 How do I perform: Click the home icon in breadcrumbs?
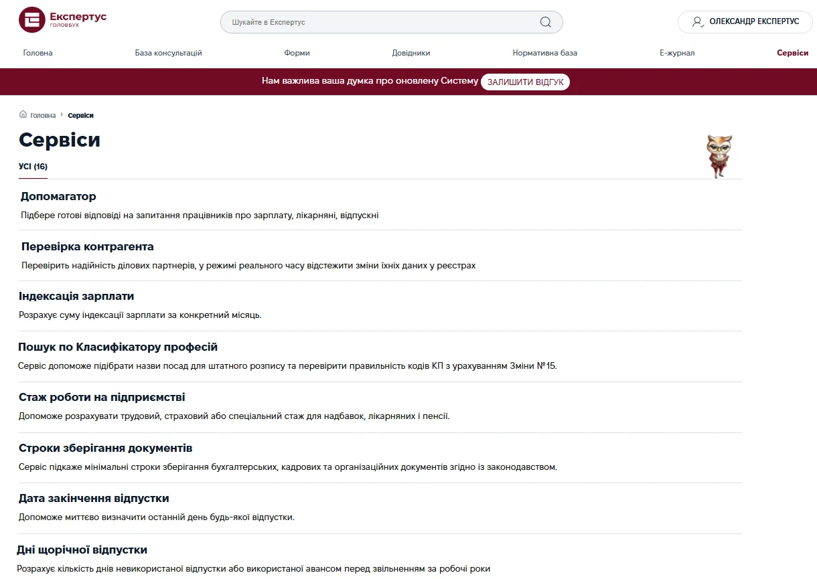pyautogui.click(x=23, y=115)
